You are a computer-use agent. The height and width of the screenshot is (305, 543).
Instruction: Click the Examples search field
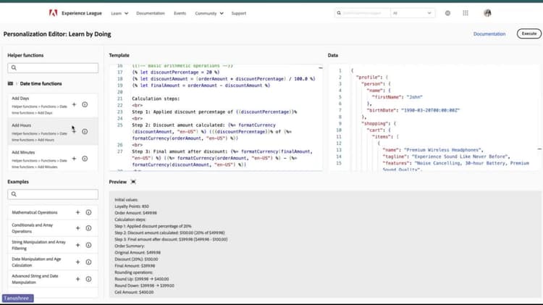pyautogui.click(x=53, y=194)
